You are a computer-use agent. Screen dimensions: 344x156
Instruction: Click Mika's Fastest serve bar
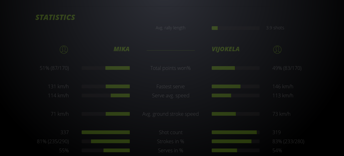click(106, 86)
